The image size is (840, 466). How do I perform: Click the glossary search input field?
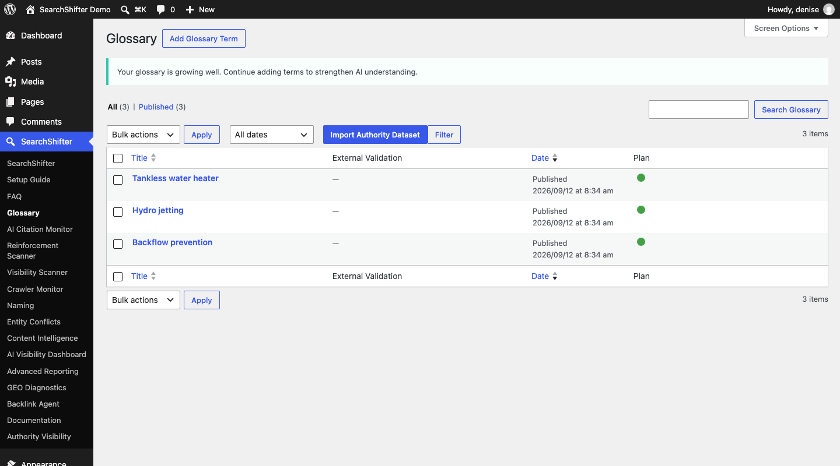click(x=699, y=110)
